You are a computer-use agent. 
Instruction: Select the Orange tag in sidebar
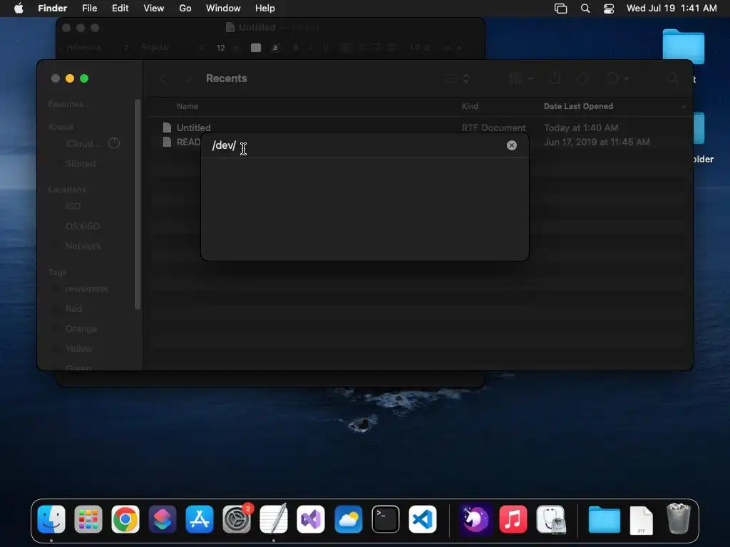[81, 329]
